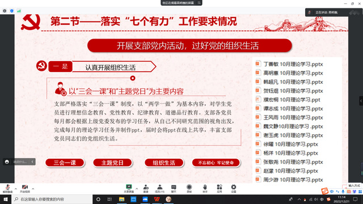Viewport: 363px width, 204px height.
Task: Click the pptx icon next to '魏文静10月理论学习'
Action: pyautogui.click(x=258, y=126)
